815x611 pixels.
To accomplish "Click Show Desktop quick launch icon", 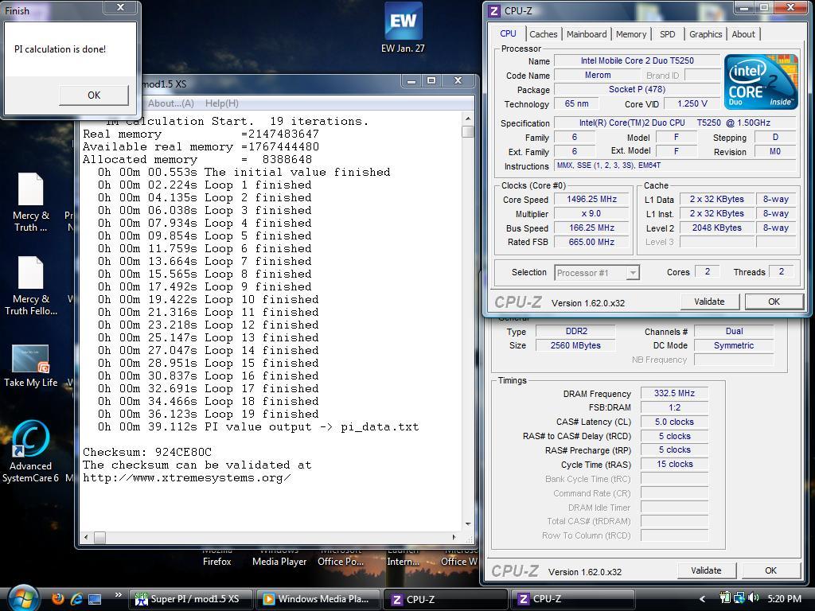I will tap(95, 599).
